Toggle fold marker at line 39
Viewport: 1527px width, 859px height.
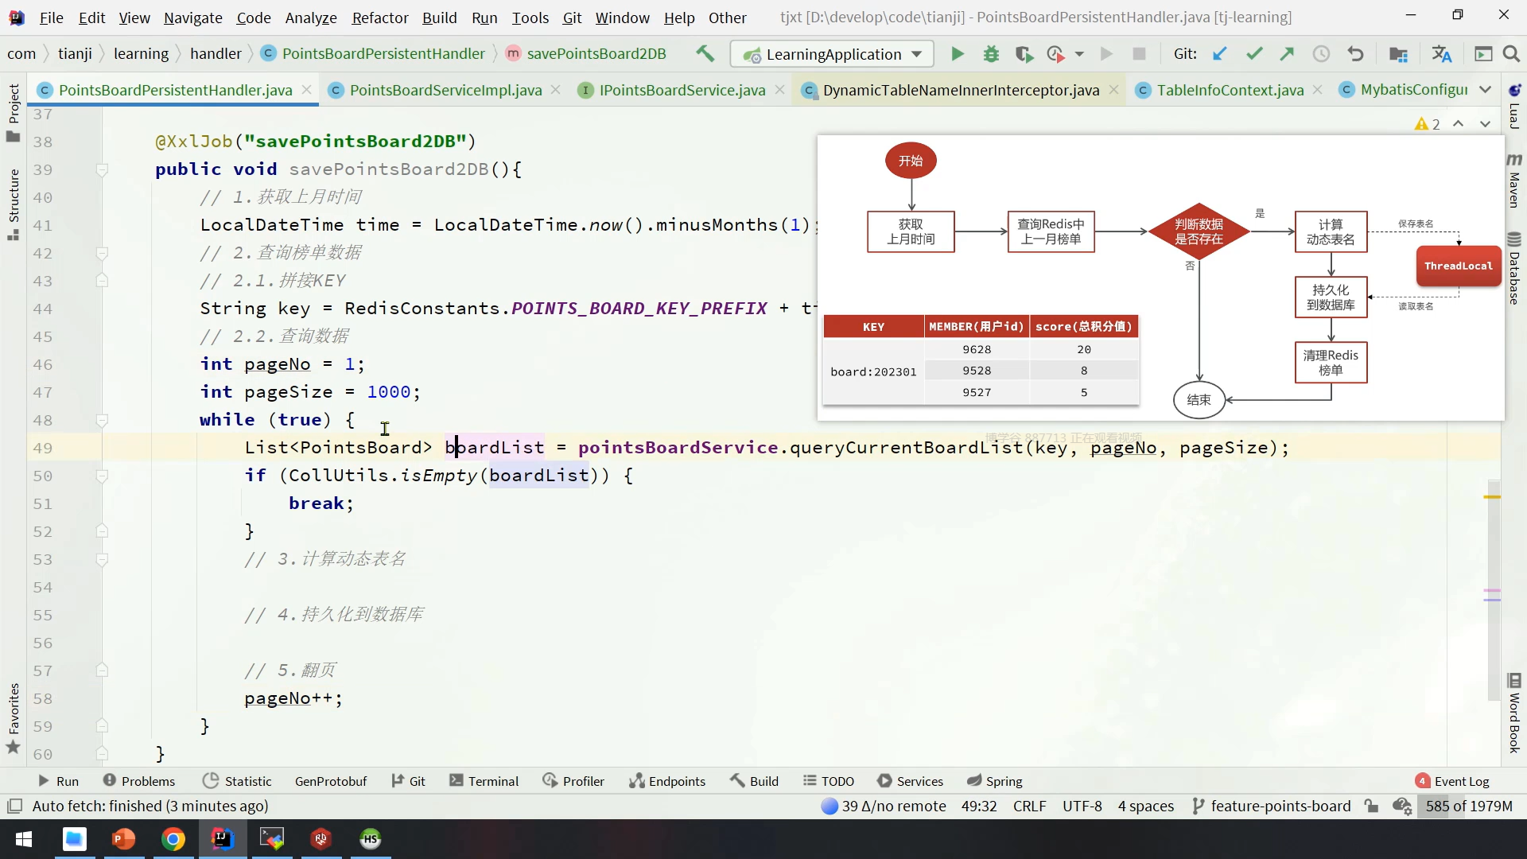click(102, 169)
